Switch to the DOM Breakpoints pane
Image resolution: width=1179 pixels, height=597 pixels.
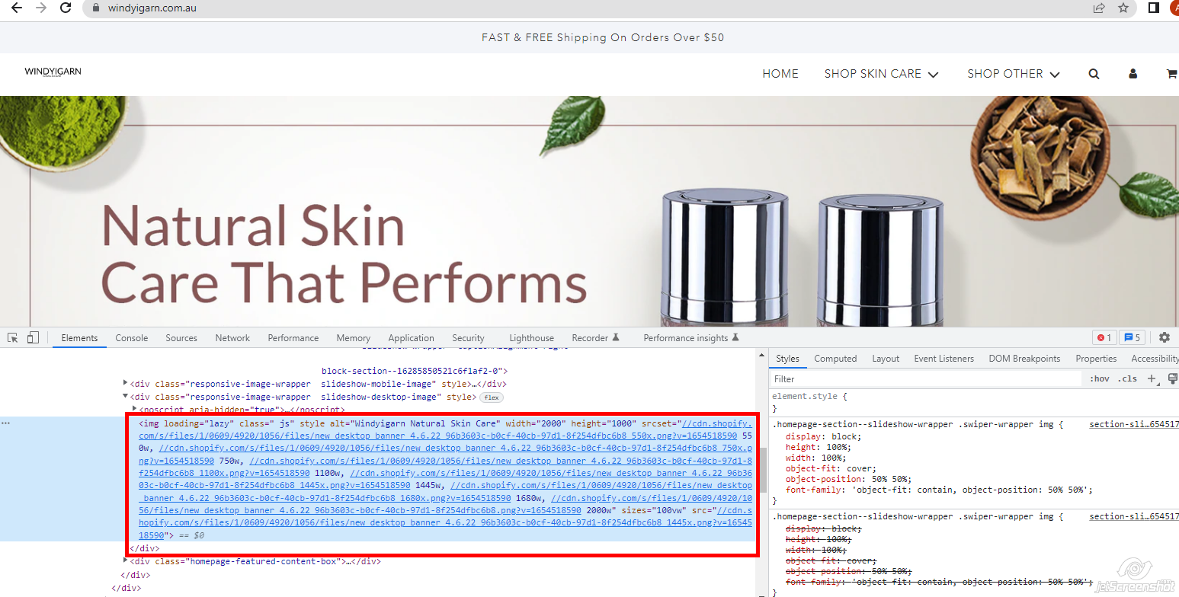point(1024,359)
